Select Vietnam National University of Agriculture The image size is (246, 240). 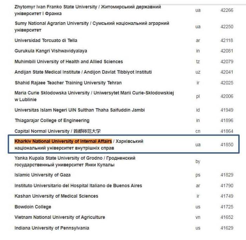60,217
